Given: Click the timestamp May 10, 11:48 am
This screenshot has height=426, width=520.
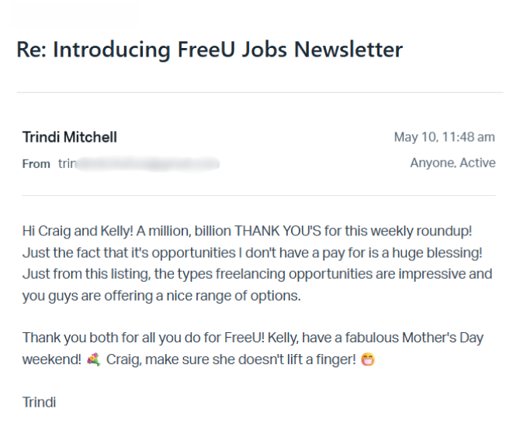Looking at the screenshot, I should [444, 137].
